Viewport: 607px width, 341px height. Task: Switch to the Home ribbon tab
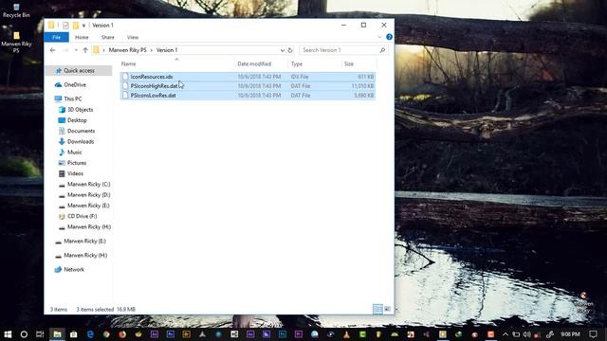coord(82,37)
